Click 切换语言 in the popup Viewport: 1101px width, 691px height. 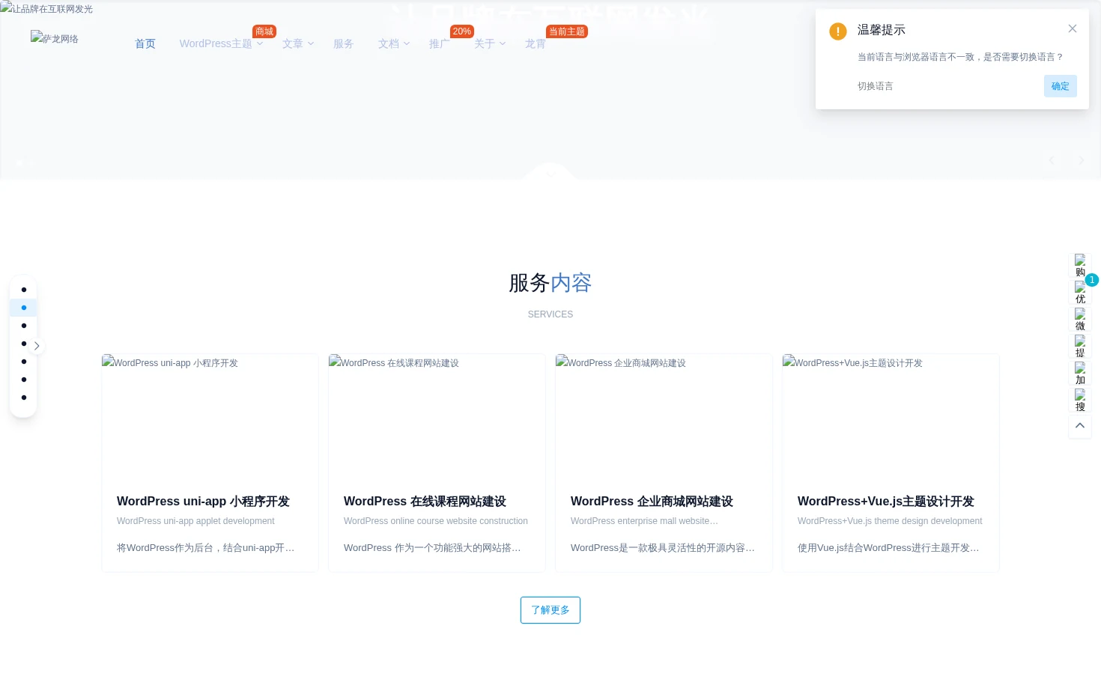coord(875,86)
